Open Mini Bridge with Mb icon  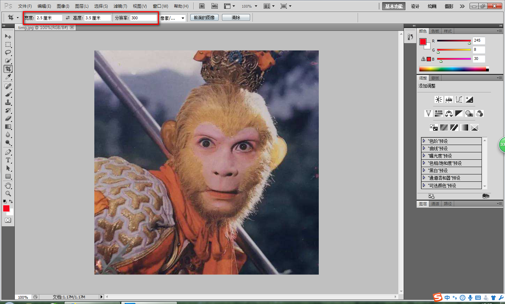pyautogui.click(x=215, y=6)
